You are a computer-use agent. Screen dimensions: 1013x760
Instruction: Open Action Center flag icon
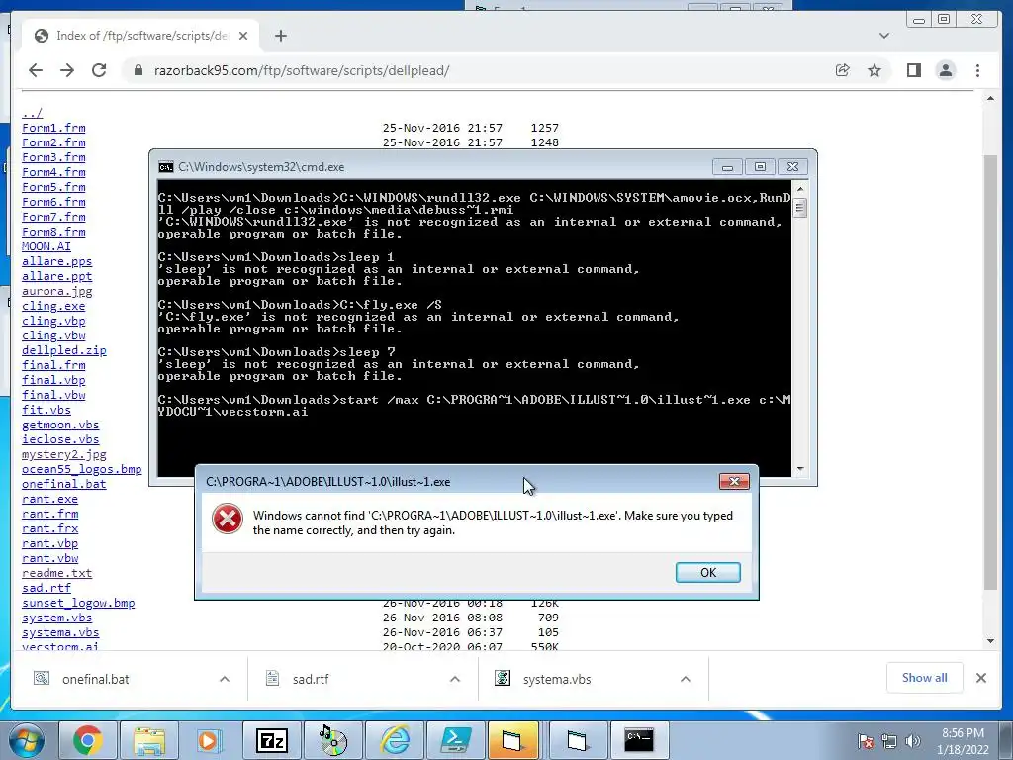pos(866,741)
